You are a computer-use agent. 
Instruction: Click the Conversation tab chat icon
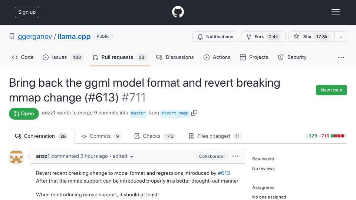(18, 136)
